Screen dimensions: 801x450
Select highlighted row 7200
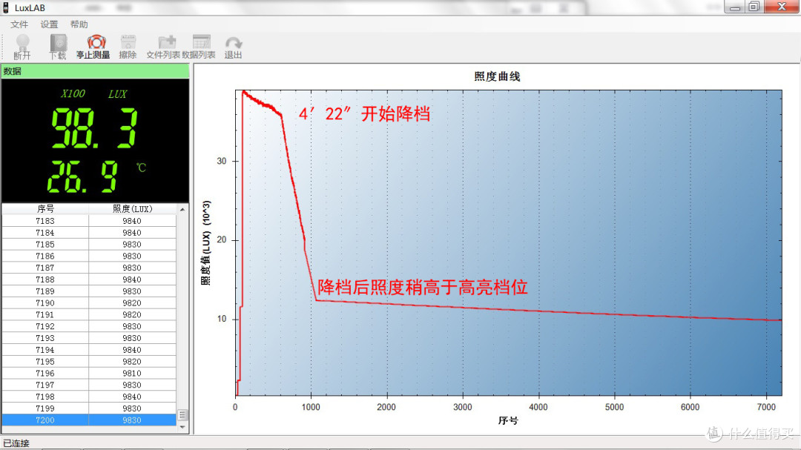point(89,420)
